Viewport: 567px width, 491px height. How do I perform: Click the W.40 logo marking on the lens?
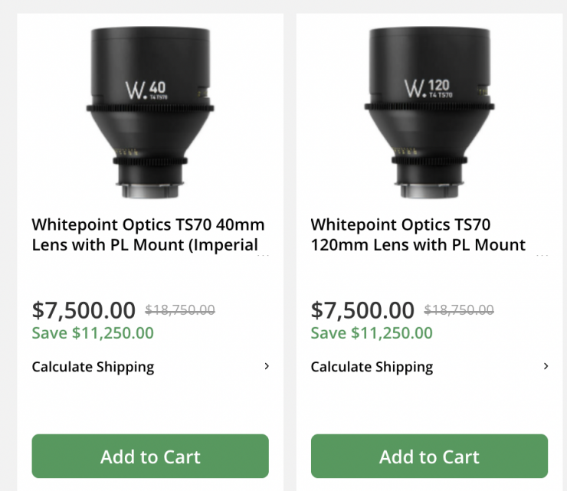[x=146, y=89]
